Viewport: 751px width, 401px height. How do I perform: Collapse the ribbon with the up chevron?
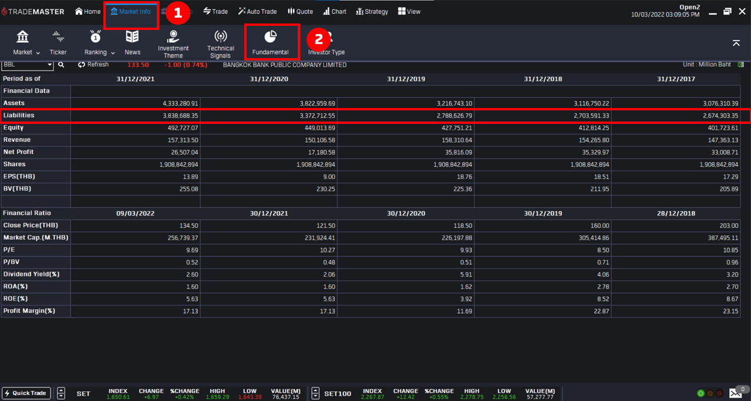[x=736, y=43]
